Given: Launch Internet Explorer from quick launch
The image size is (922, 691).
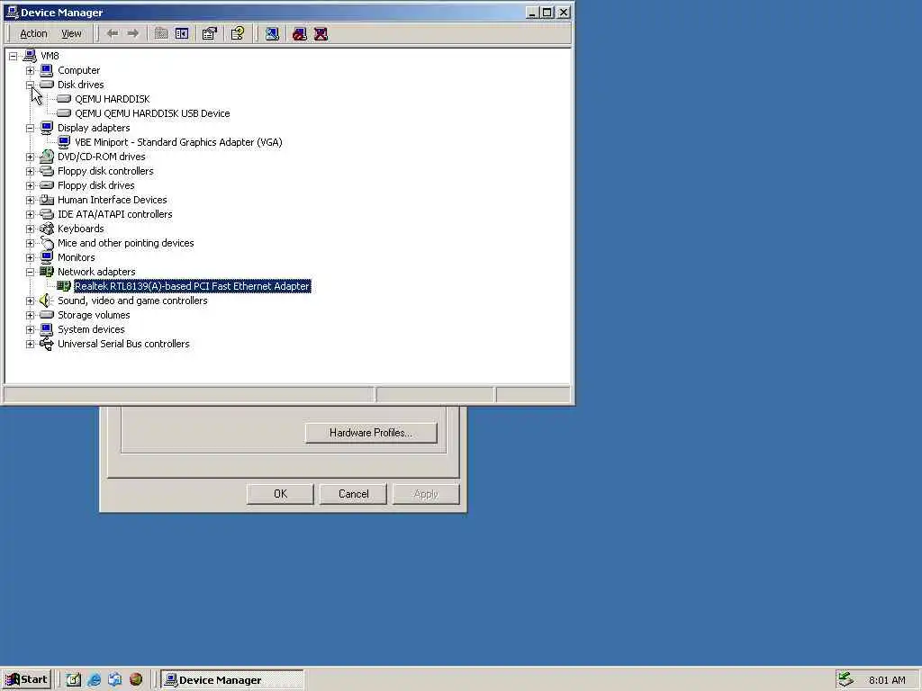Looking at the screenshot, I should tap(94, 680).
